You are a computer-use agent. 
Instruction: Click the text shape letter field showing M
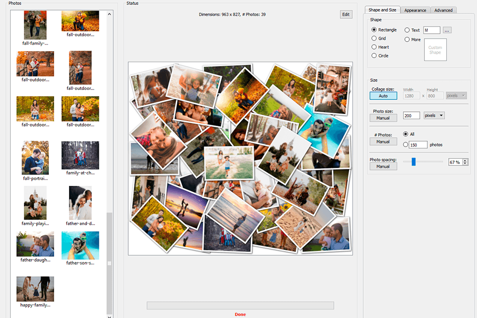(431, 30)
